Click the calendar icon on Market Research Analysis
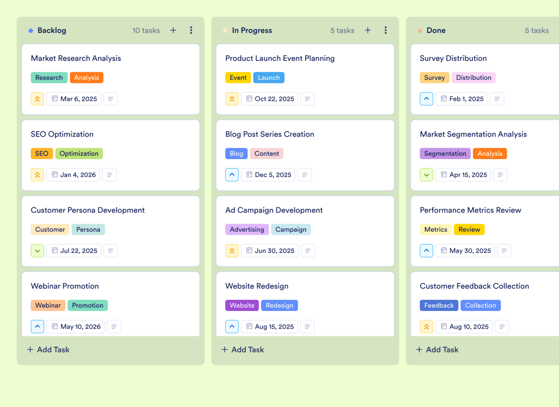 [55, 99]
